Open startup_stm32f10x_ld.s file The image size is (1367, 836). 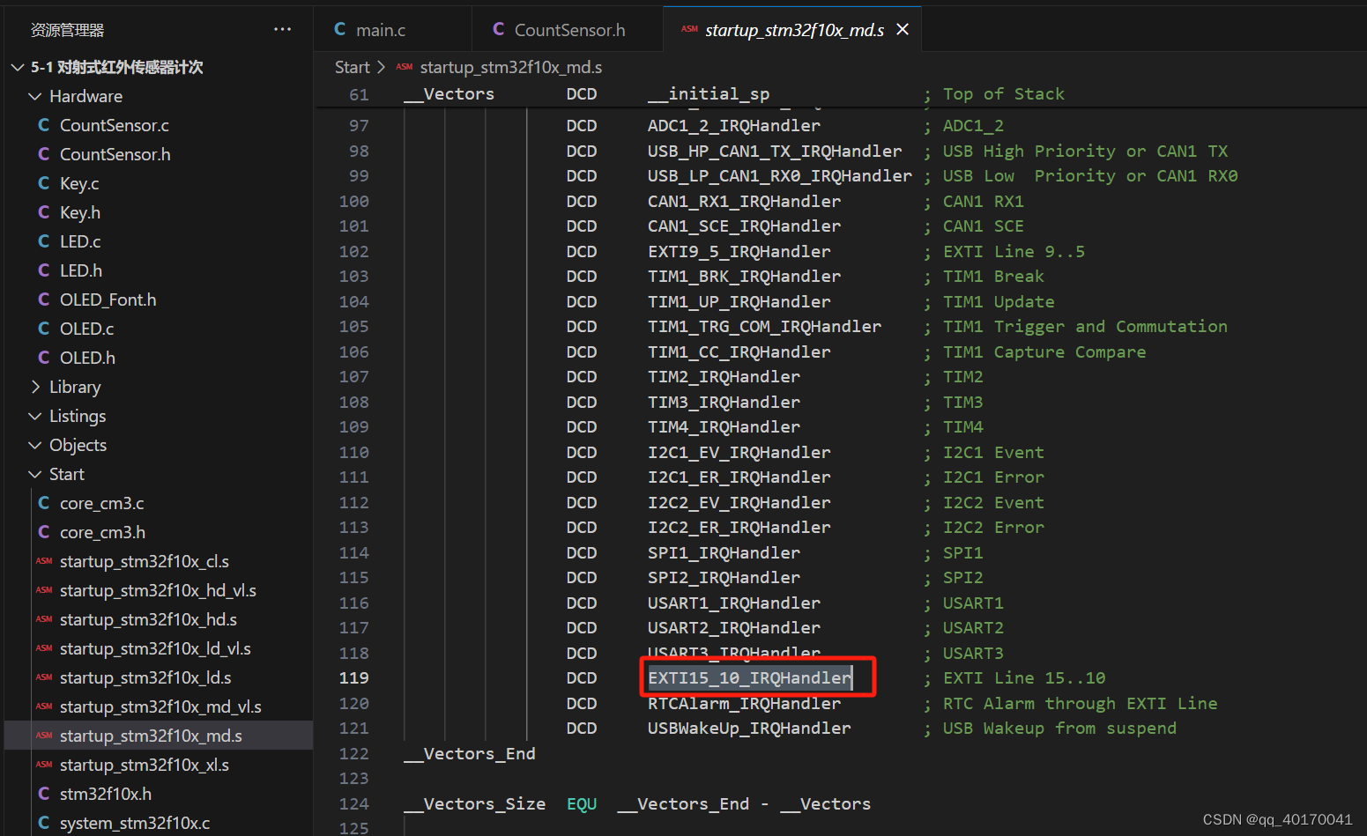[x=145, y=677]
